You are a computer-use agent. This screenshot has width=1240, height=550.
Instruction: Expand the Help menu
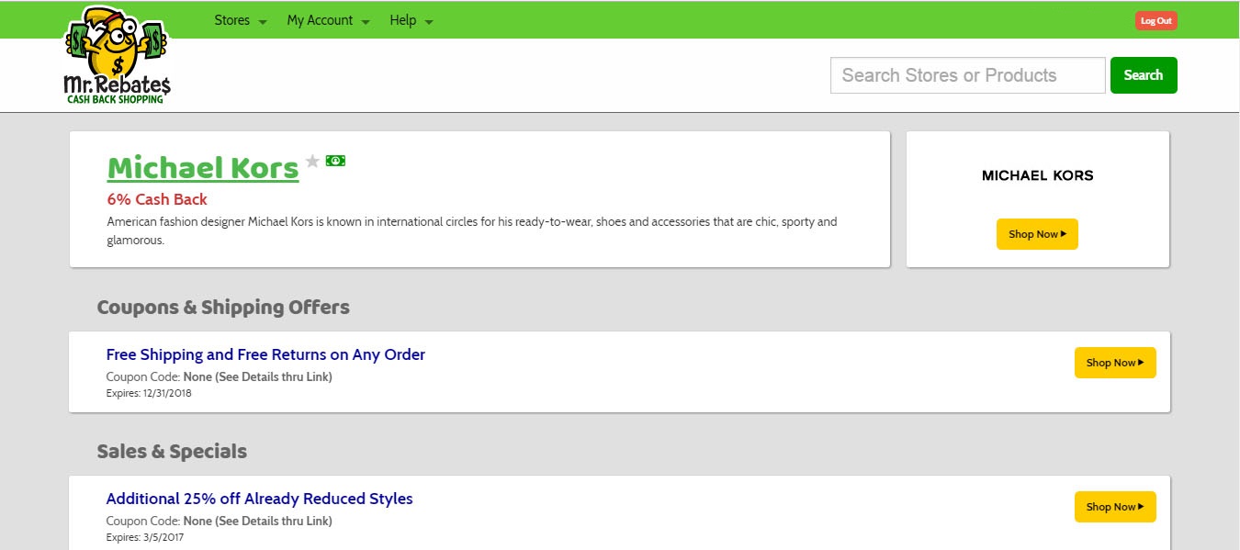point(402,20)
